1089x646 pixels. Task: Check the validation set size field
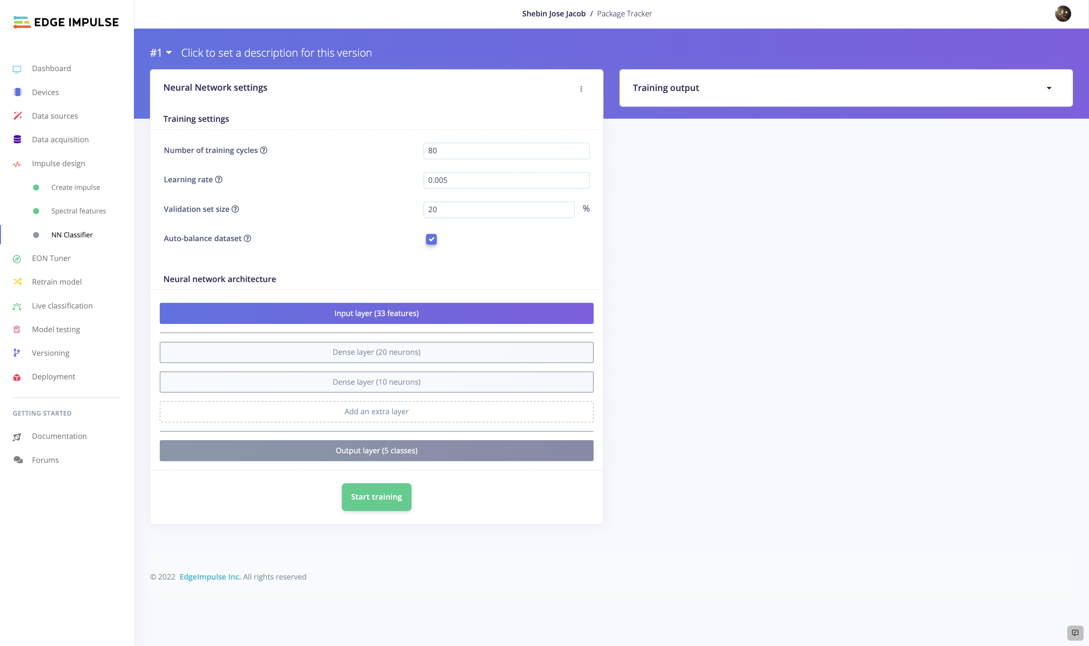pyautogui.click(x=499, y=209)
